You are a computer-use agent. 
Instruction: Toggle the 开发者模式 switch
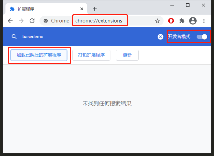[202, 37]
